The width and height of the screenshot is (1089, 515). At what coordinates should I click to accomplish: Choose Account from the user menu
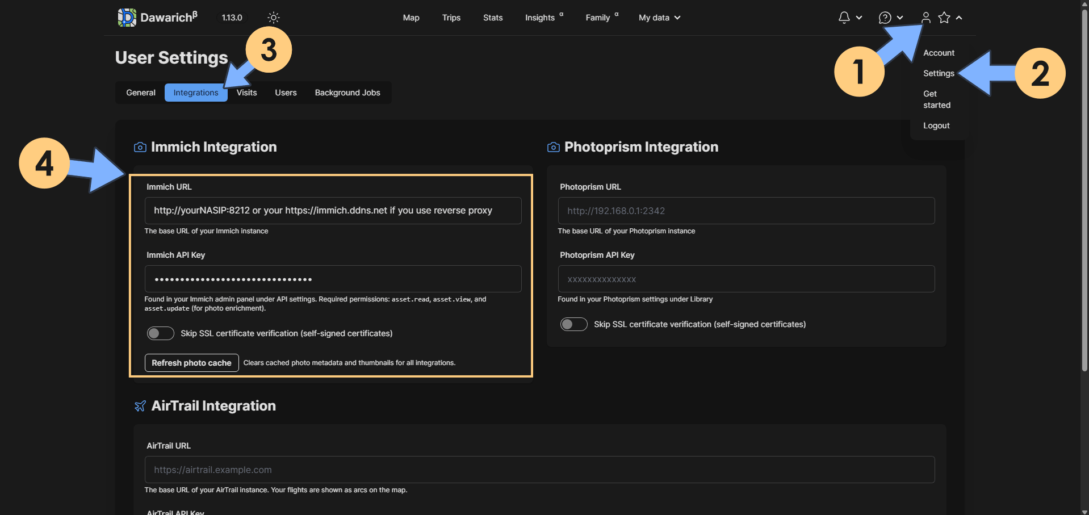939,53
